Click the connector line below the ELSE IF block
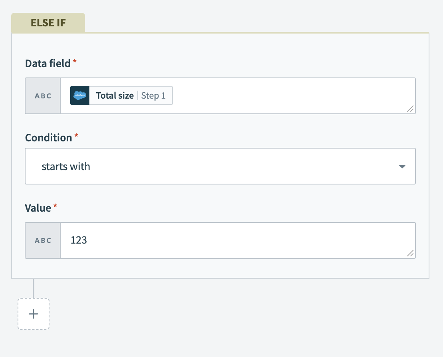 point(34,288)
